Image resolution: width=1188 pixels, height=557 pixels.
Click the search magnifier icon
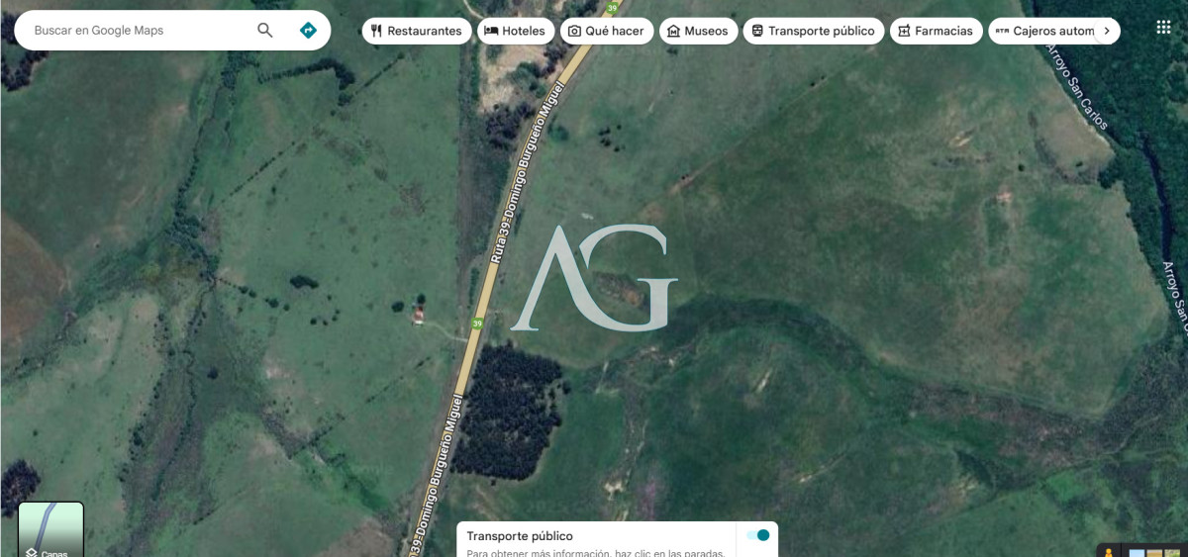265,31
